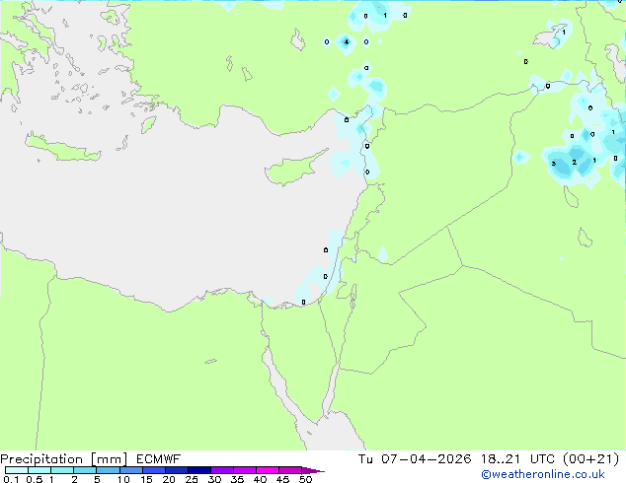Click the '(00+21)' forecast offset text

click(591, 459)
